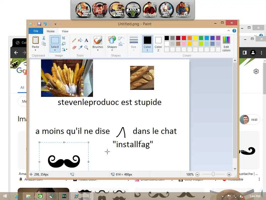The image size is (266, 200).
Task: Click the Copy icon in Clipboard group
Action: click(44, 44)
